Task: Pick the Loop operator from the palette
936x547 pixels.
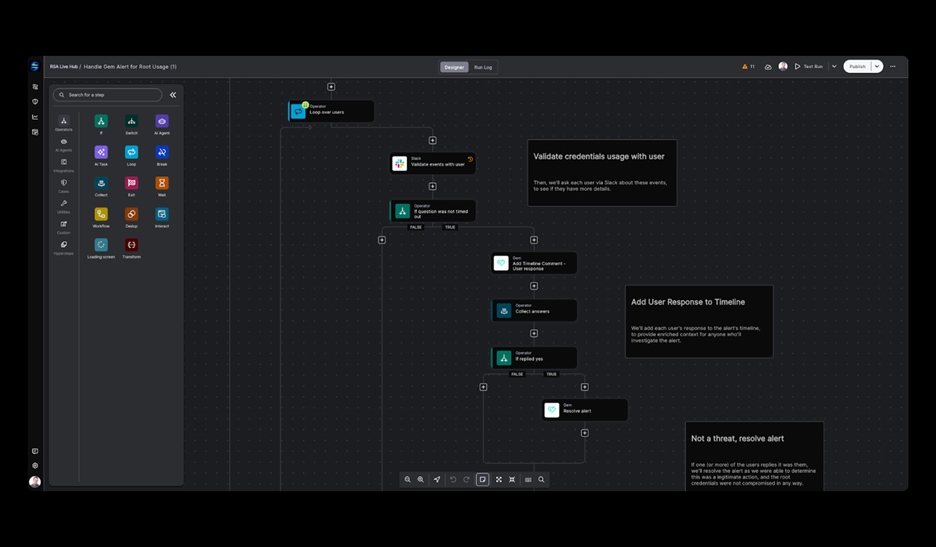Action: pyautogui.click(x=131, y=152)
